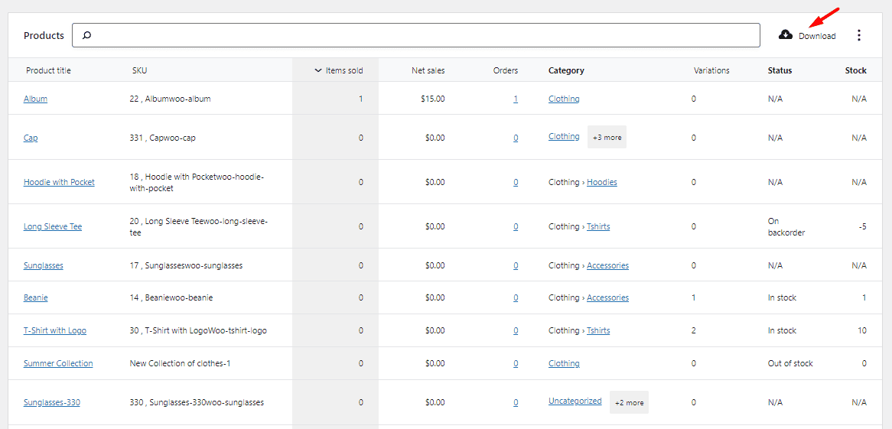This screenshot has width=892, height=429.
Task: Select Album's $15.00 net sales cell
Action: [433, 99]
